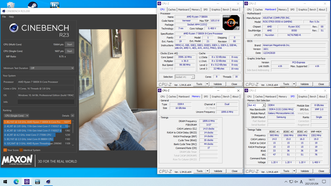Select the Intel Core i7-7700K ranking row
The width and height of the screenshot is (331, 186).
[37, 135]
